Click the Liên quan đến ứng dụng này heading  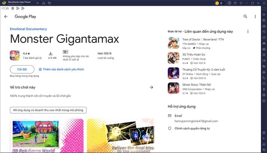point(209,32)
